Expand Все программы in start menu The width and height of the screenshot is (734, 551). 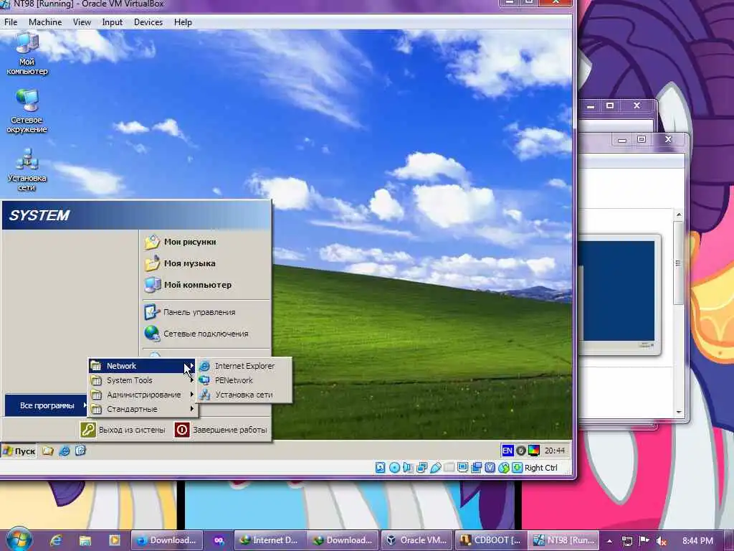pyautogui.click(x=47, y=405)
